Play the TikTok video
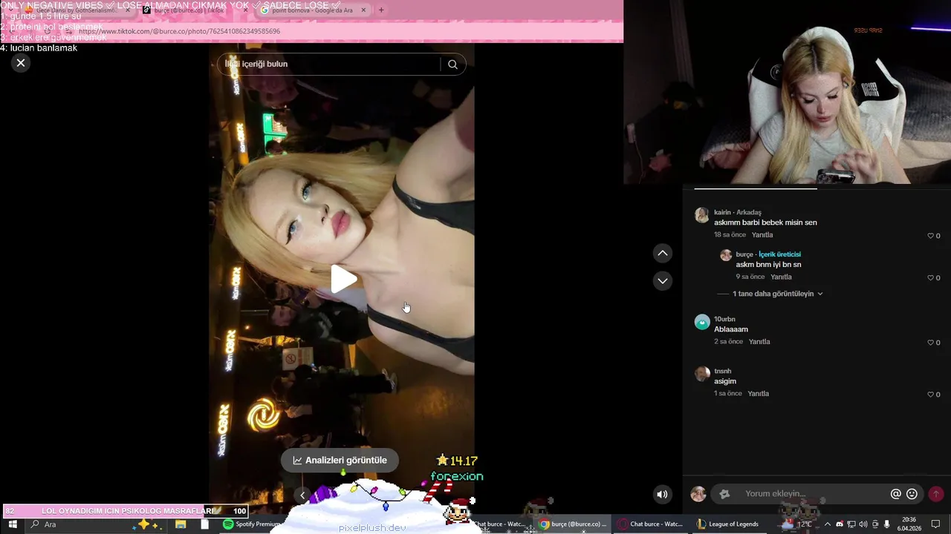 coord(343,279)
